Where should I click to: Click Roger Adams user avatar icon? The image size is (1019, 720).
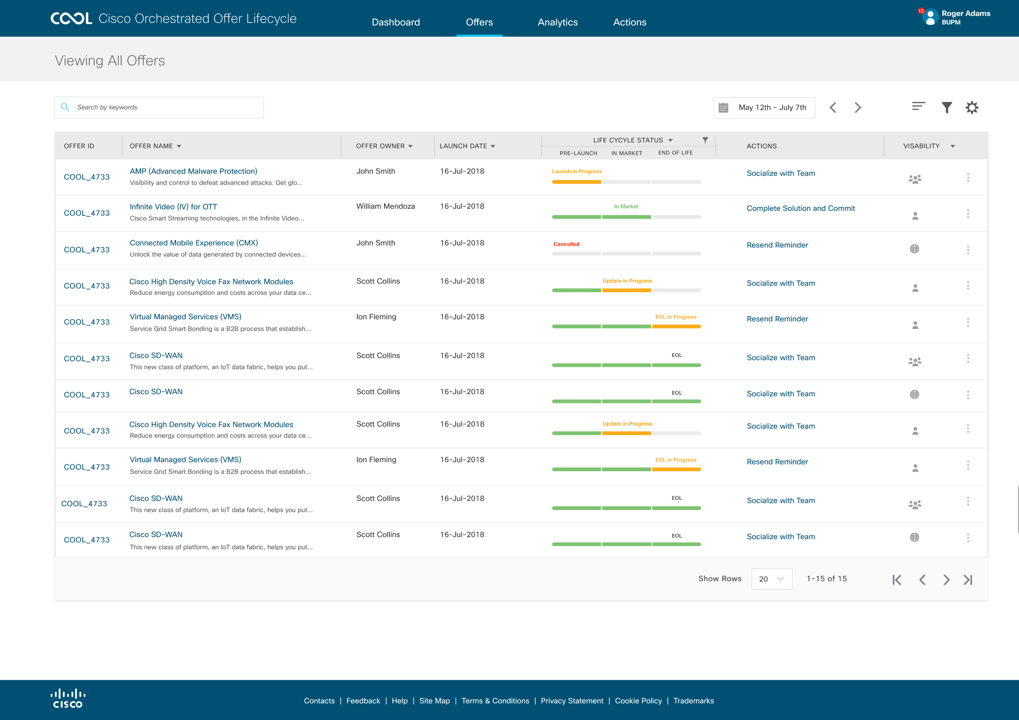pos(930,17)
